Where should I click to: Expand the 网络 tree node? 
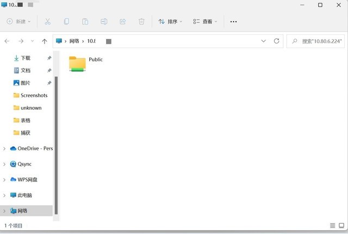[x=4, y=211]
